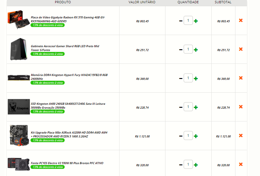This screenshot has height=176, width=260.
Task: Remove Gigabyte Radeon RX 570 from cart
Action: coord(241,20)
